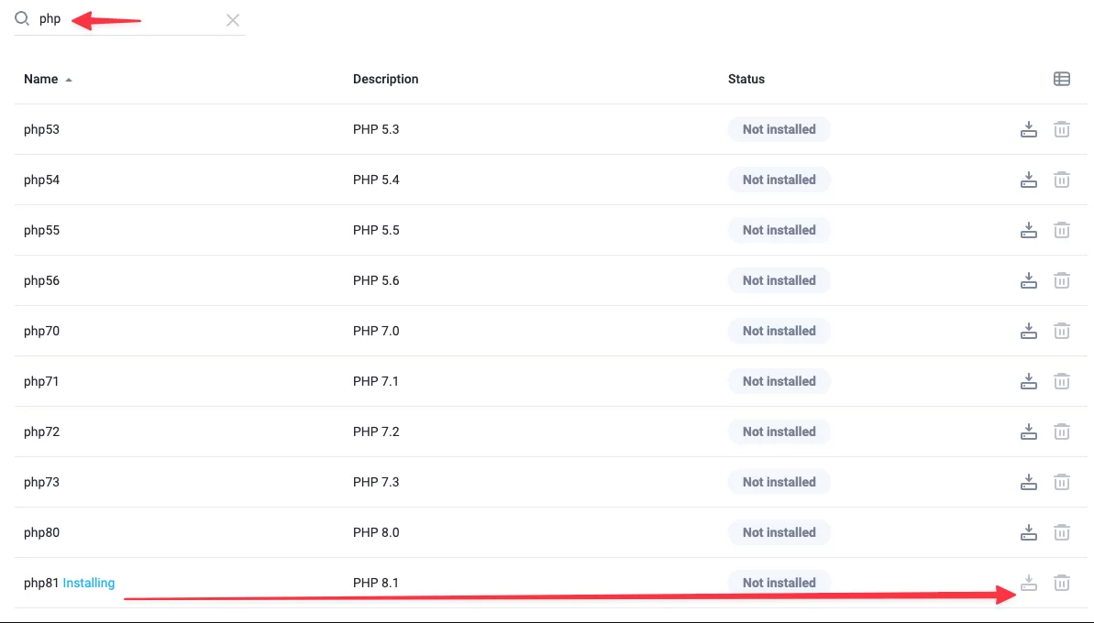Install php80 via its download icon

click(1028, 532)
